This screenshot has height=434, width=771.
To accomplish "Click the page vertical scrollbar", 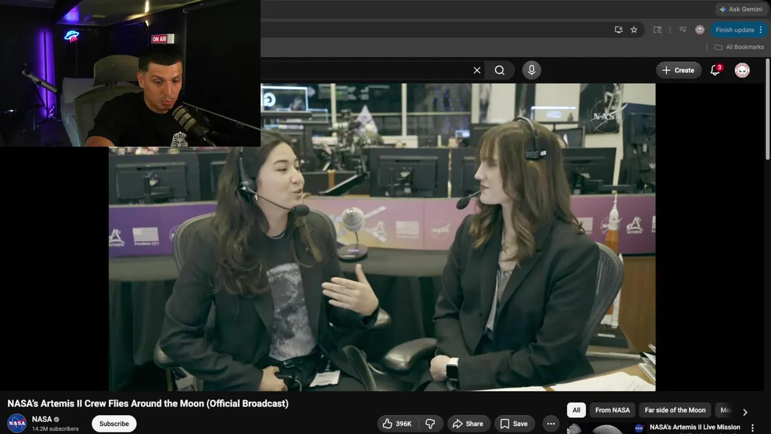I will pyautogui.click(x=767, y=108).
